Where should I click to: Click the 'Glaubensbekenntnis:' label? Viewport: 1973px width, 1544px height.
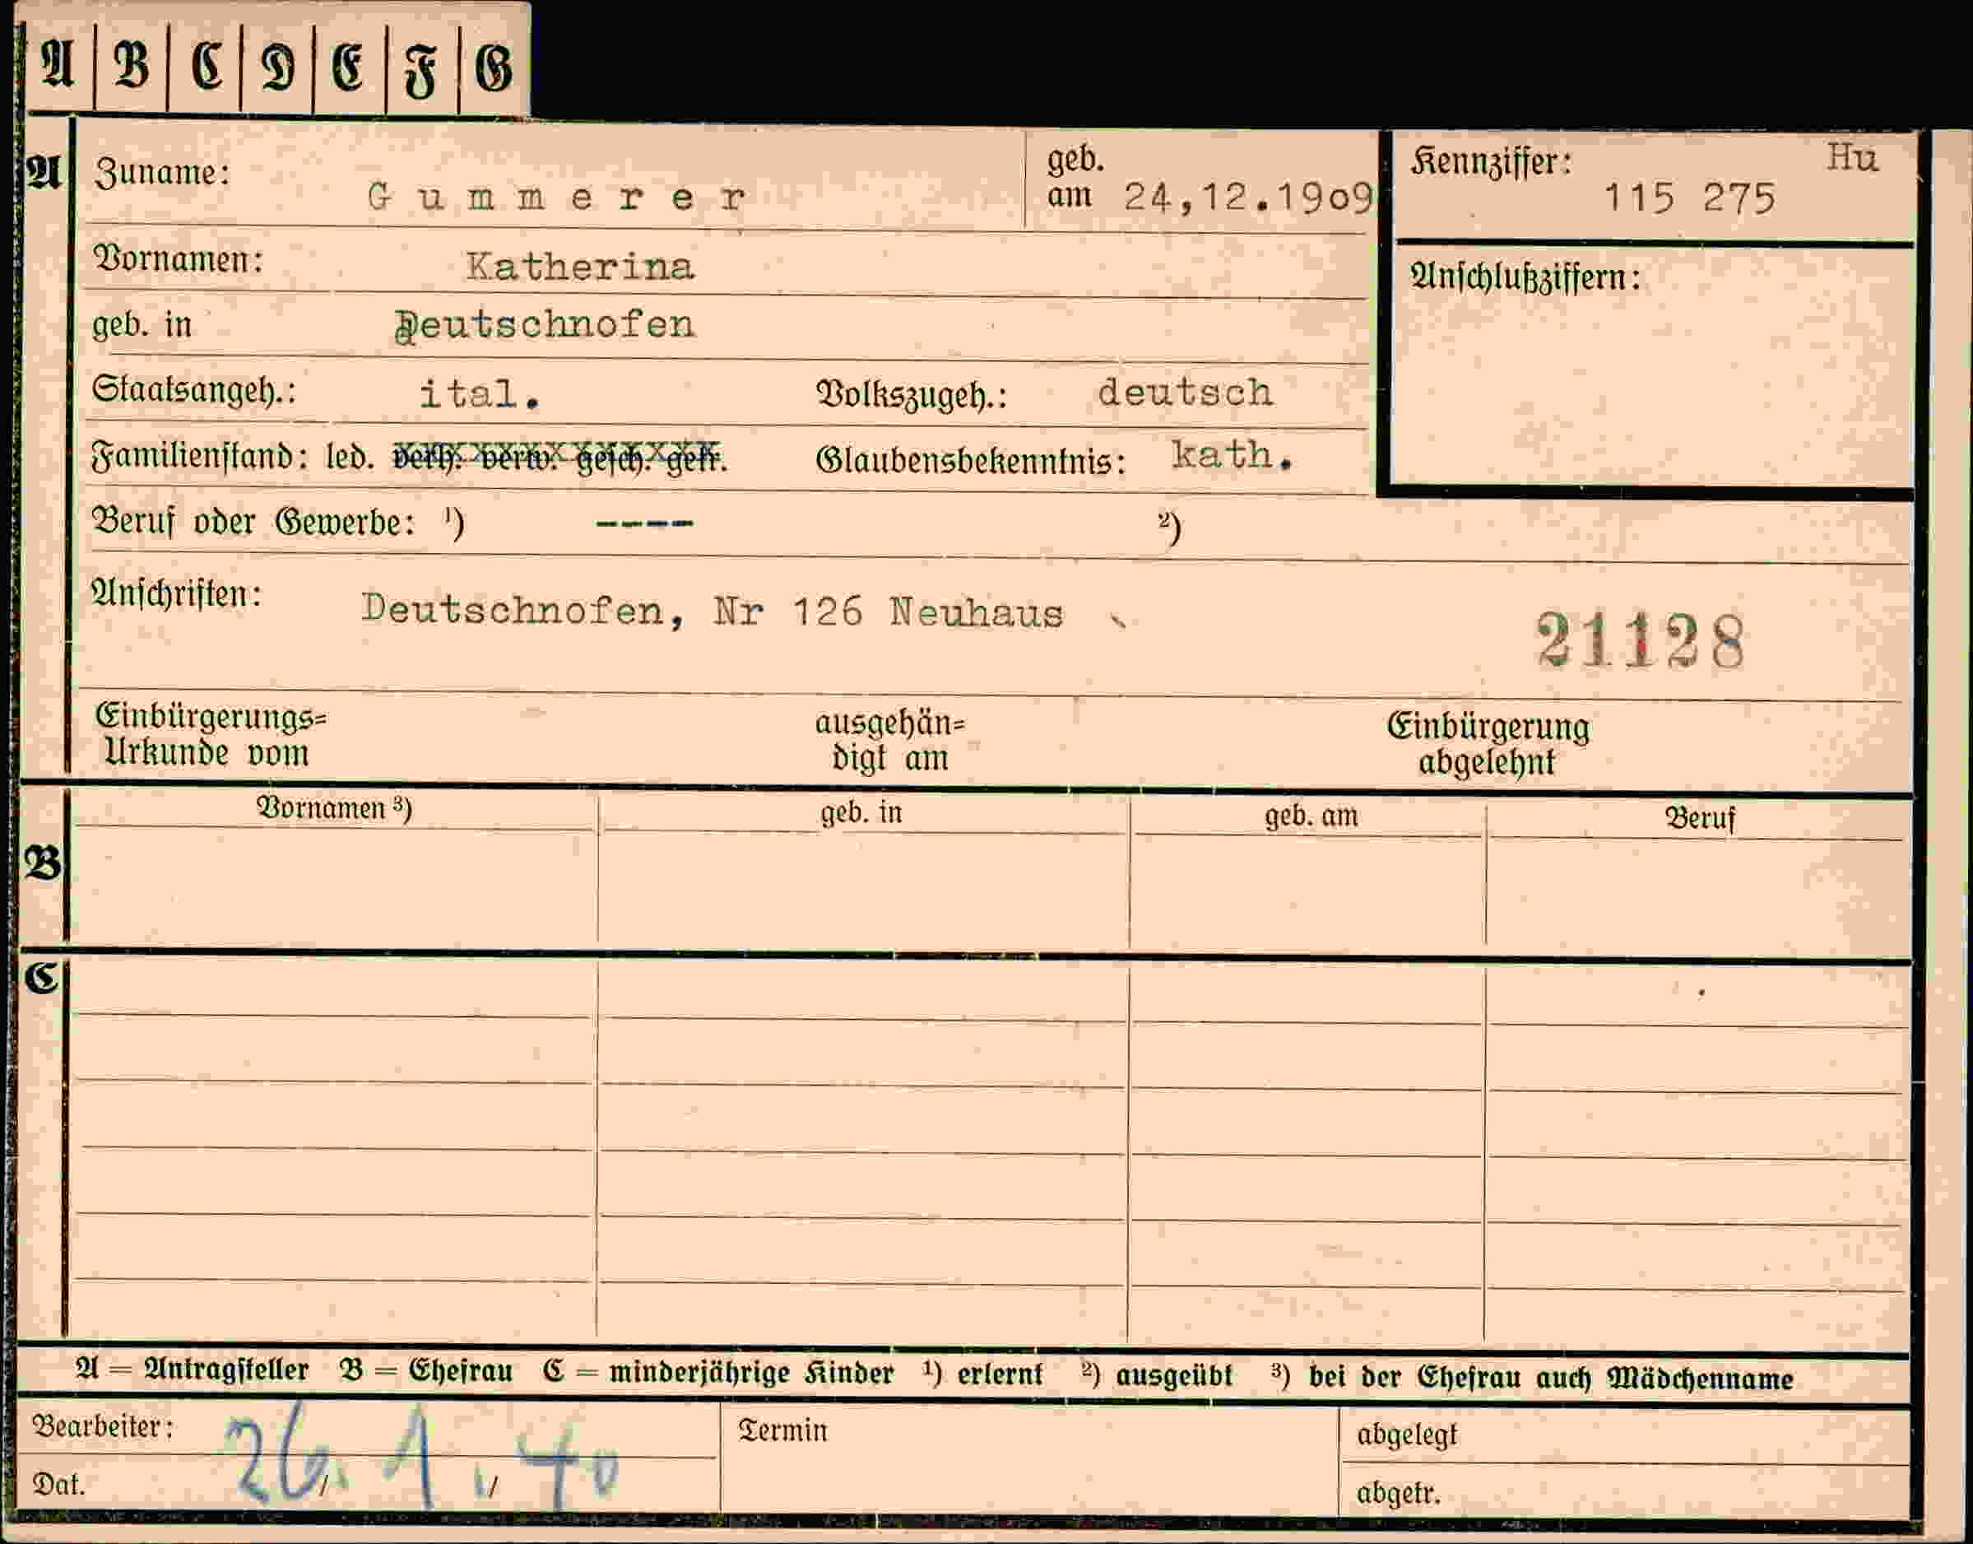(971, 461)
